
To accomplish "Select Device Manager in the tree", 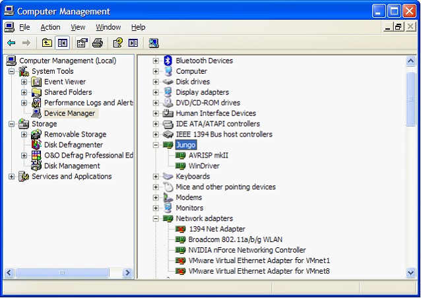I will (69, 113).
